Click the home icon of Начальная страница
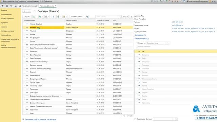Screen dimensions: 217x122 pyautogui.click(x=20, y=6)
